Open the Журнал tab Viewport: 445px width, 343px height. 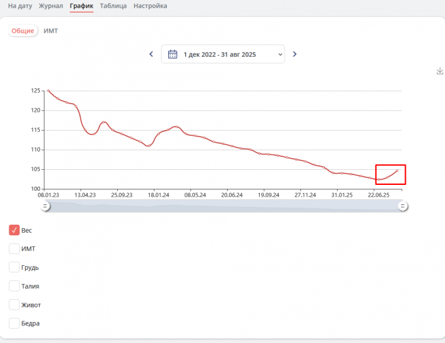(51, 6)
